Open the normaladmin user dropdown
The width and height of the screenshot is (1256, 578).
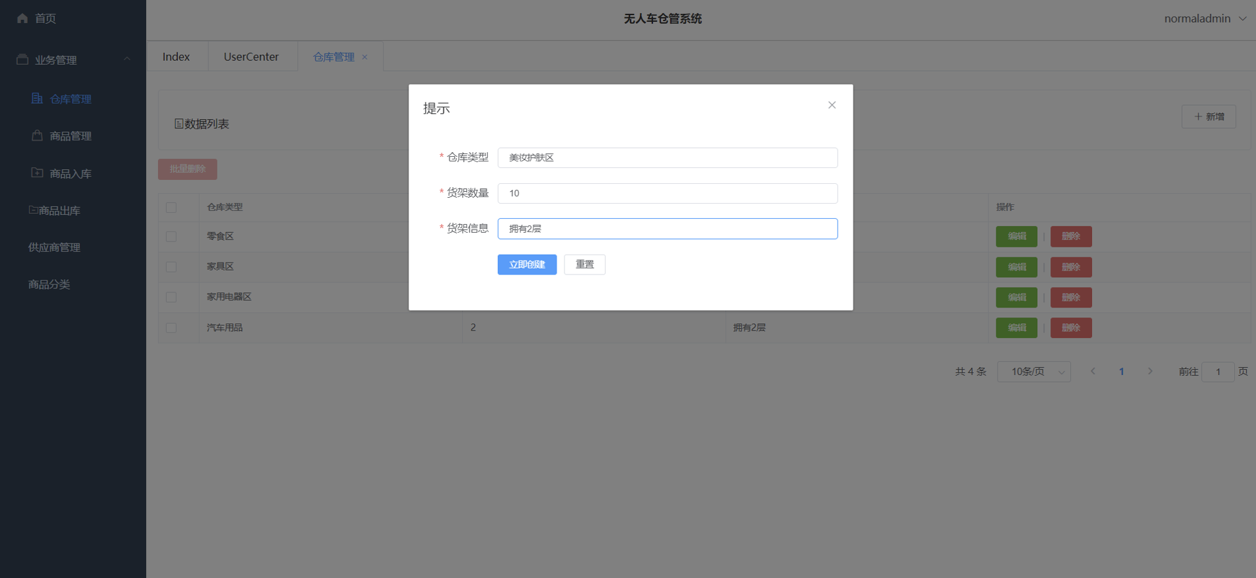[x=1205, y=19]
